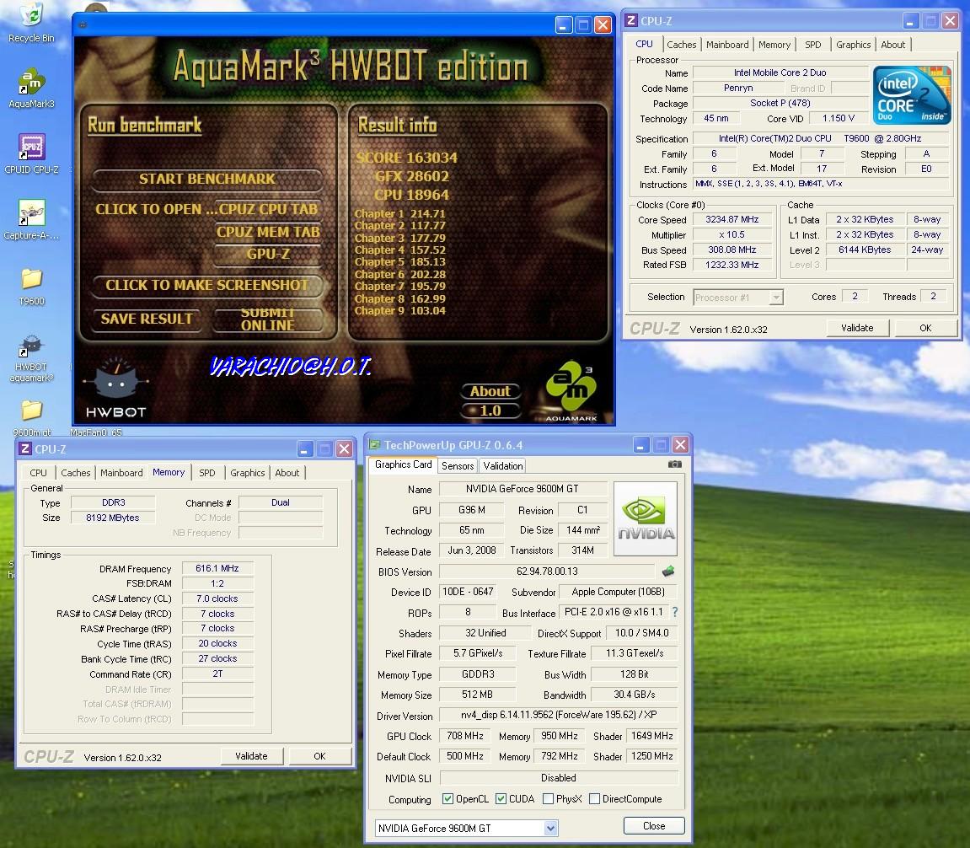Open Memory tab in CPU-Z processor window
The image size is (970, 848).
[x=774, y=45]
